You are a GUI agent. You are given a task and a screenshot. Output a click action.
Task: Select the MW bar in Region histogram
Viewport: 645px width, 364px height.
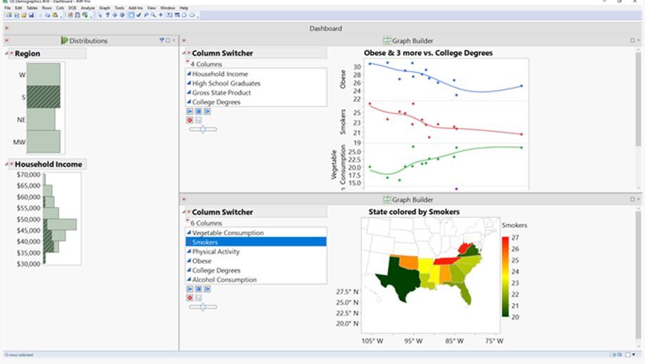44,142
